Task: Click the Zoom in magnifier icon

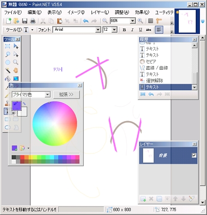Action: point(141,21)
